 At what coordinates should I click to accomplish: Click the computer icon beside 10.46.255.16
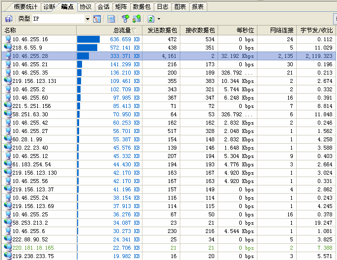point(7,39)
